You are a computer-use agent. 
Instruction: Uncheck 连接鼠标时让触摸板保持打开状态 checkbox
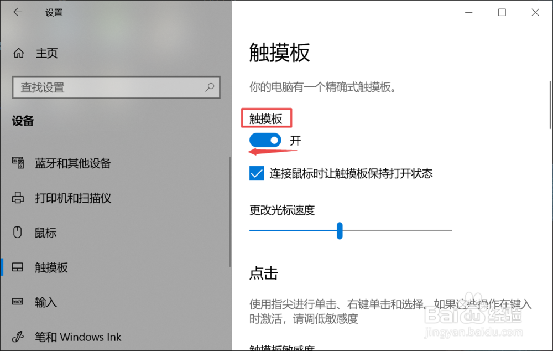point(257,173)
